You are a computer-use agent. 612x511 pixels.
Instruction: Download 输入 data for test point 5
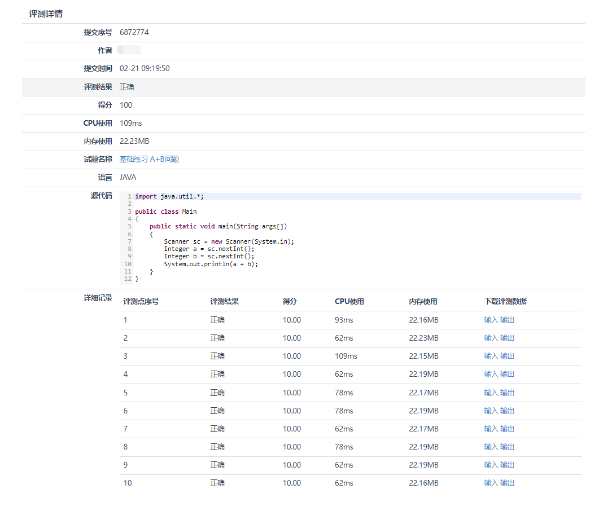[491, 393]
